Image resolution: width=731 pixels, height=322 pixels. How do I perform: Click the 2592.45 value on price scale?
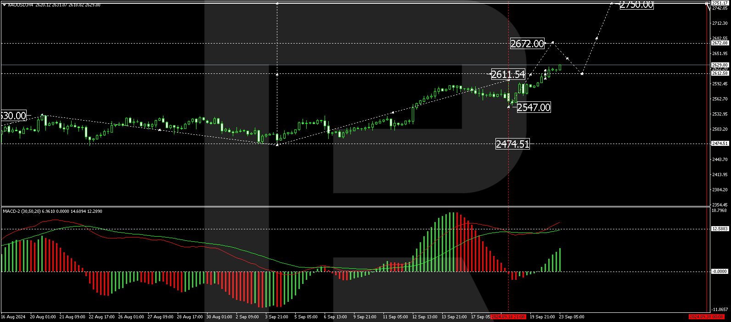720,84
